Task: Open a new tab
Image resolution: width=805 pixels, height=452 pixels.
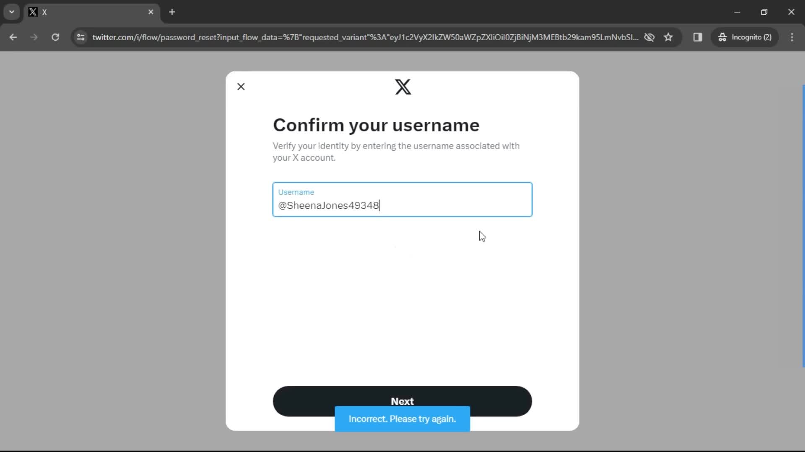Action: [x=172, y=12]
